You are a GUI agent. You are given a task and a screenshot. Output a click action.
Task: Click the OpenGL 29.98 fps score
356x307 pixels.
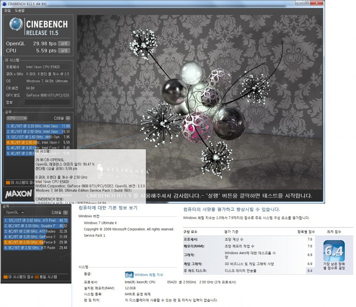(x=44, y=43)
